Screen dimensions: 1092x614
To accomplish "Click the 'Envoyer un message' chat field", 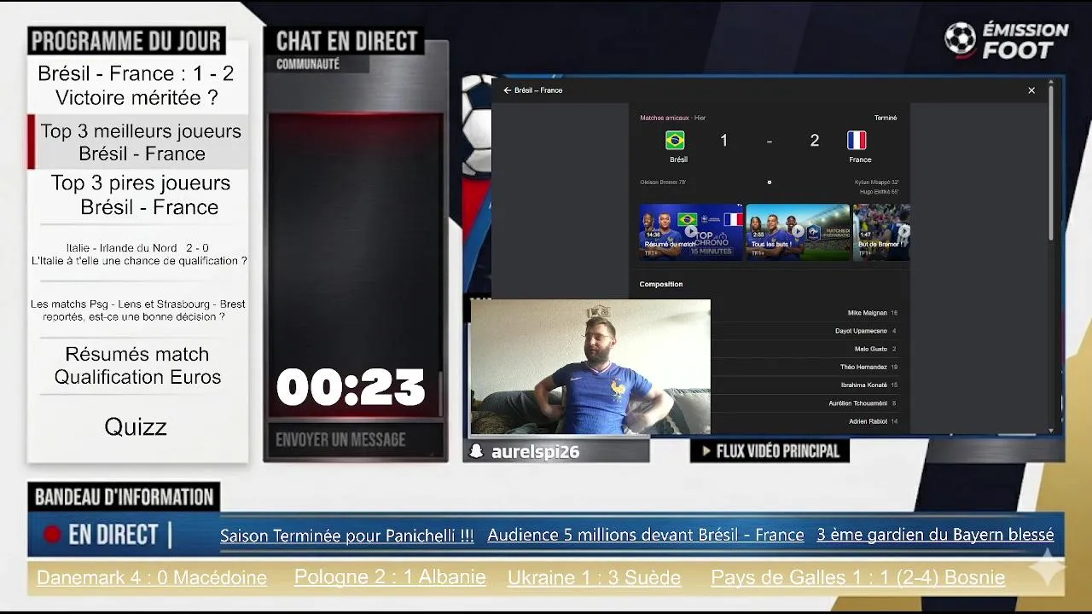I will pos(356,440).
